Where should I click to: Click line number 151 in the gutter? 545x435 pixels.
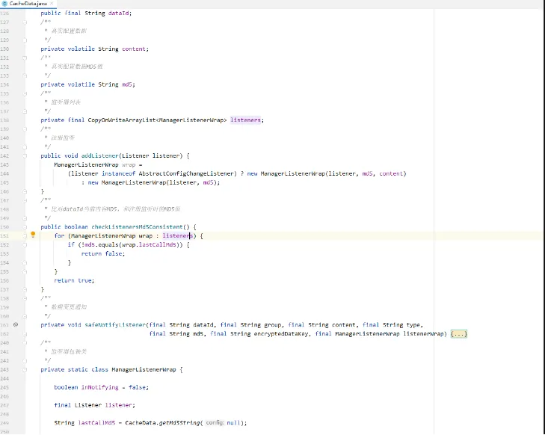click(x=4, y=236)
